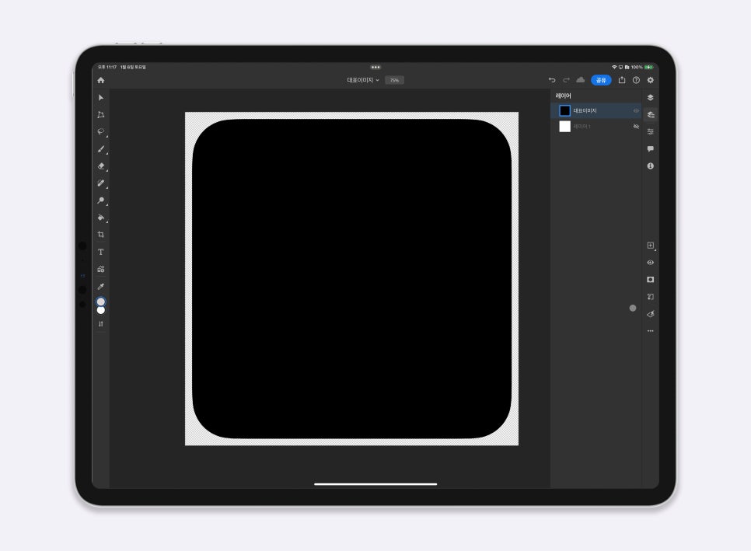Open the export share-sheet icon
This screenshot has width=751, height=551.
622,80
